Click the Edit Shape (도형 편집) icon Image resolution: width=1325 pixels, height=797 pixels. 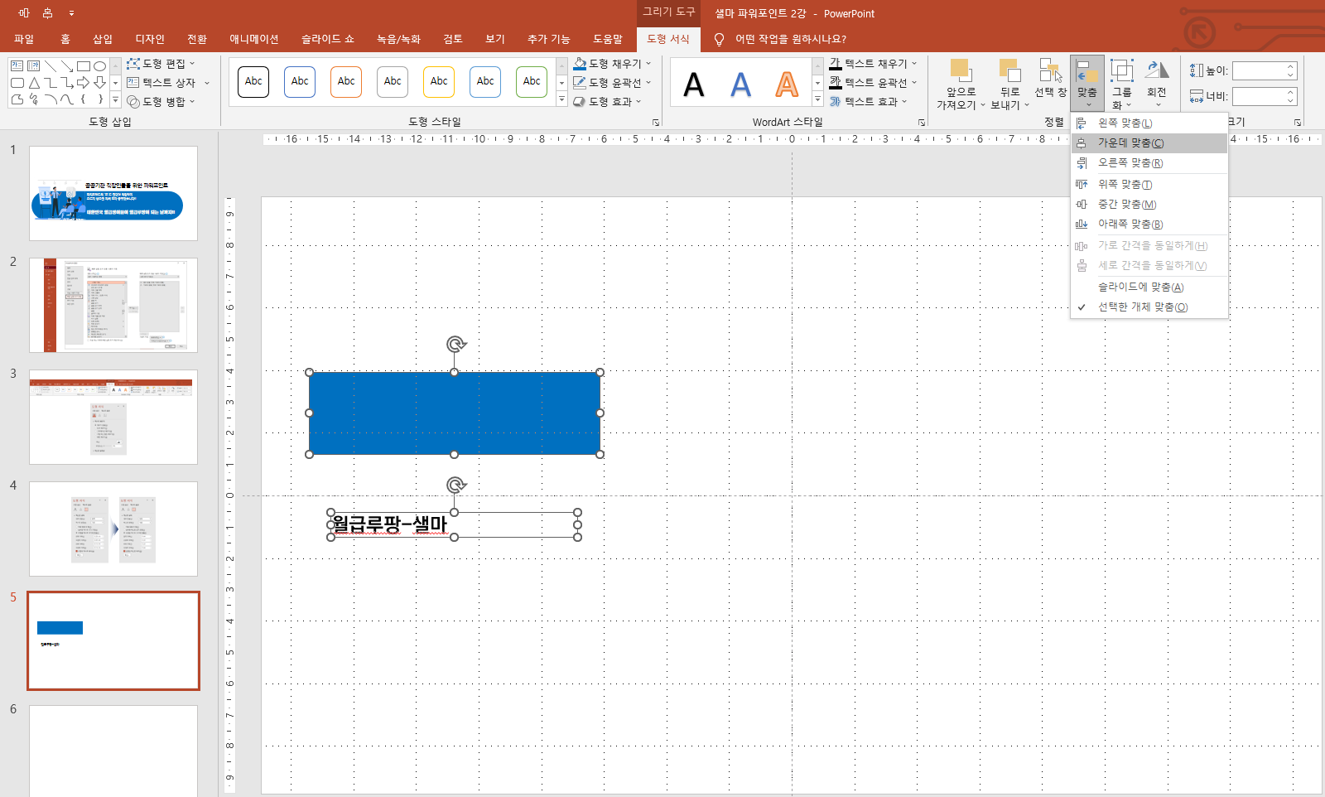click(x=133, y=64)
